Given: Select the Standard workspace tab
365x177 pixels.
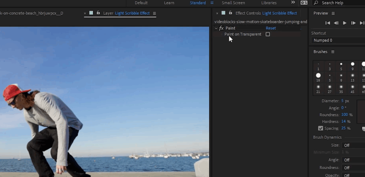Looking at the screenshot, I should coord(198,3).
